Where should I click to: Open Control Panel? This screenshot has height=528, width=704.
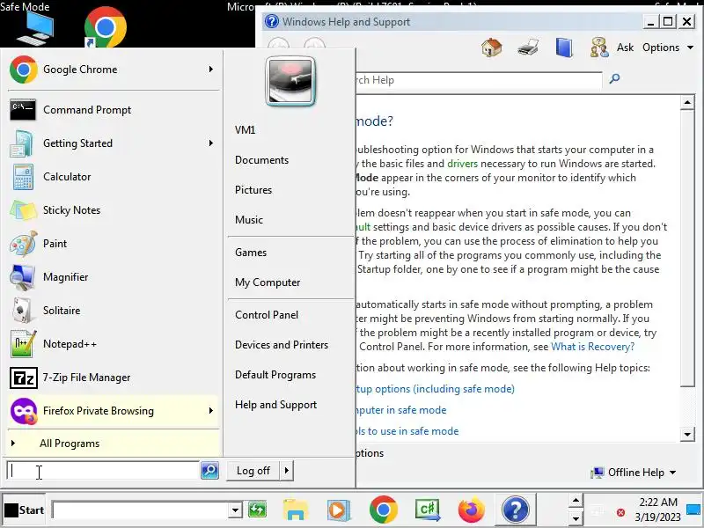click(267, 315)
